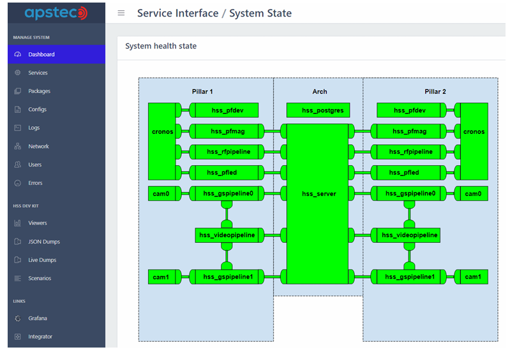Image resolution: width=510 pixels, height=352 pixels.
Task: Open the Integrator link
Action: (40, 337)
